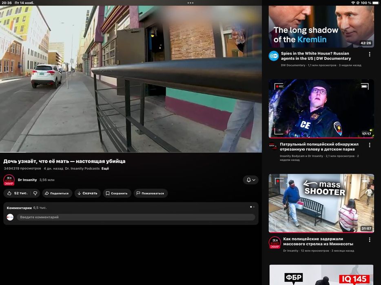
Task: Open the Комментарии section header
Action: click(x=19, y=208)
